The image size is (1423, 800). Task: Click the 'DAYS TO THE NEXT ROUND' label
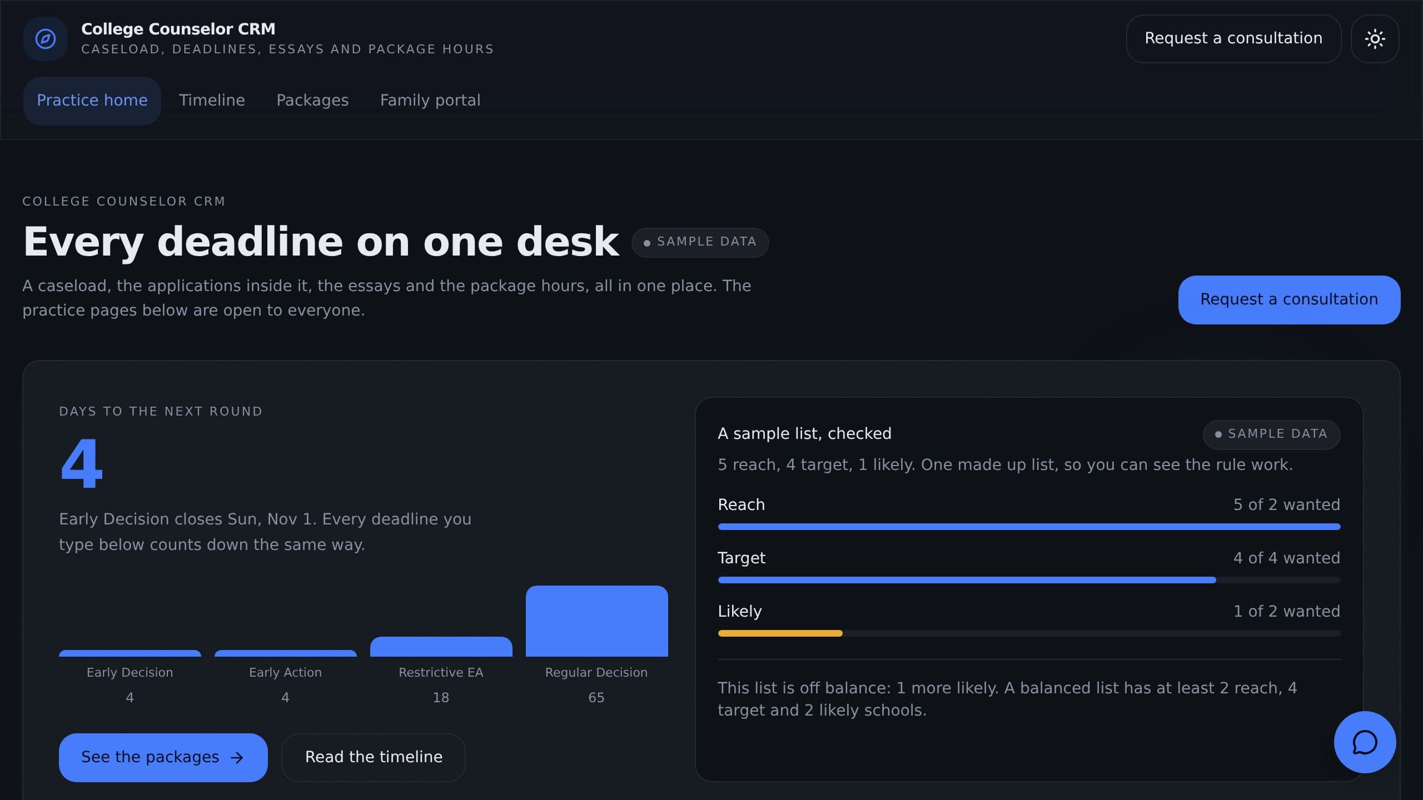click(161, 412)
